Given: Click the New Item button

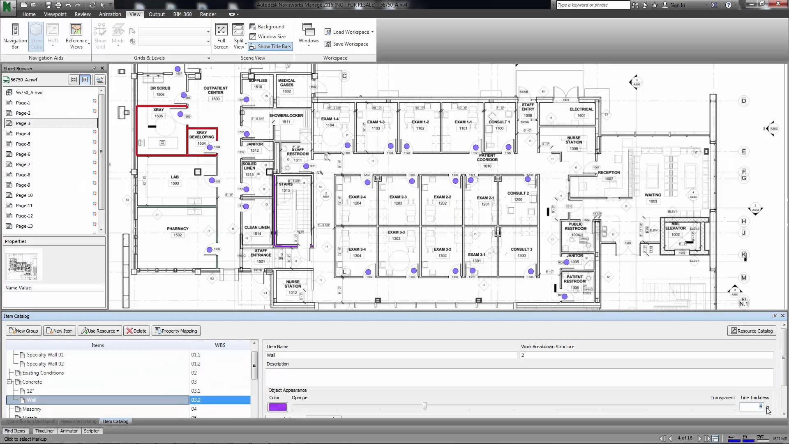Looking at the screenshot, I should click(x=59, y=331).
